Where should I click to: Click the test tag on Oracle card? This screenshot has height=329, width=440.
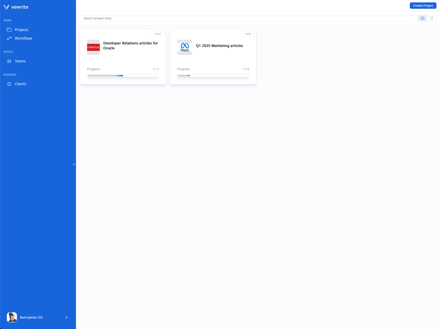158,34
